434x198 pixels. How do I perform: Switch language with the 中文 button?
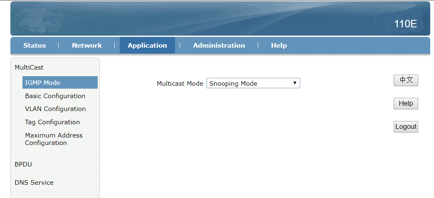[406, 80]
